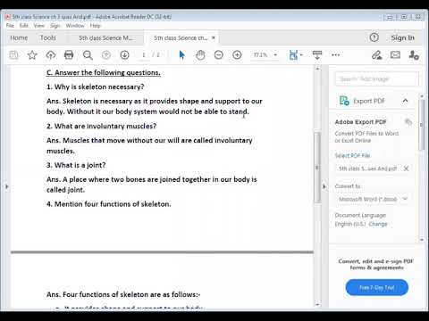Remove the selected PDF file
Viewport: 429px width, 321px height.
406,169
